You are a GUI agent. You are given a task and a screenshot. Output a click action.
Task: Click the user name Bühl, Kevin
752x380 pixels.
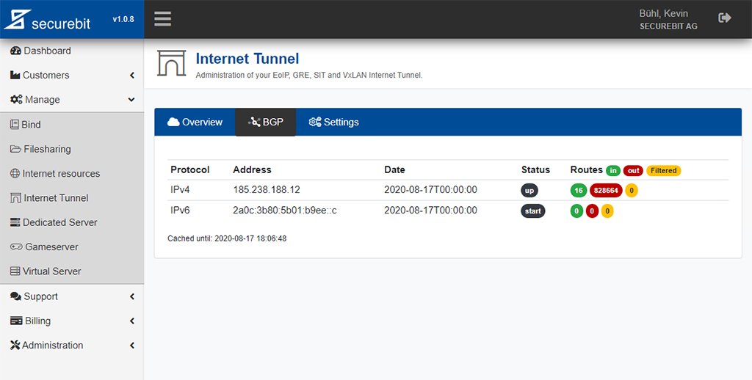pos(663,13)
